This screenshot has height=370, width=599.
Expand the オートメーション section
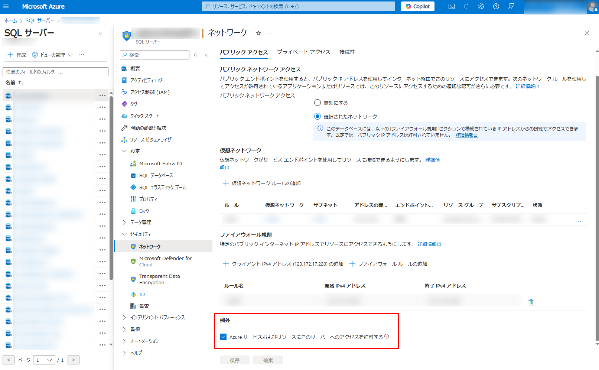pyautogui.click(x=124, y=341)
